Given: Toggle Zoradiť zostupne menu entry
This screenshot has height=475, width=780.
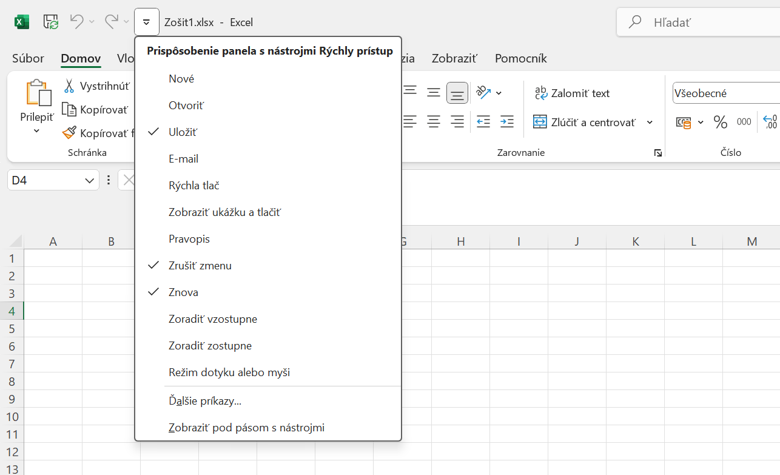Looking at the screenshot, I should click(268, 346).
